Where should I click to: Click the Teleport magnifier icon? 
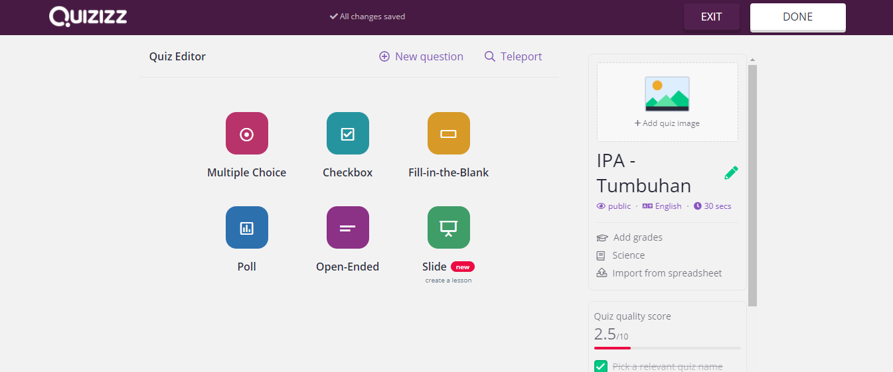490,56
